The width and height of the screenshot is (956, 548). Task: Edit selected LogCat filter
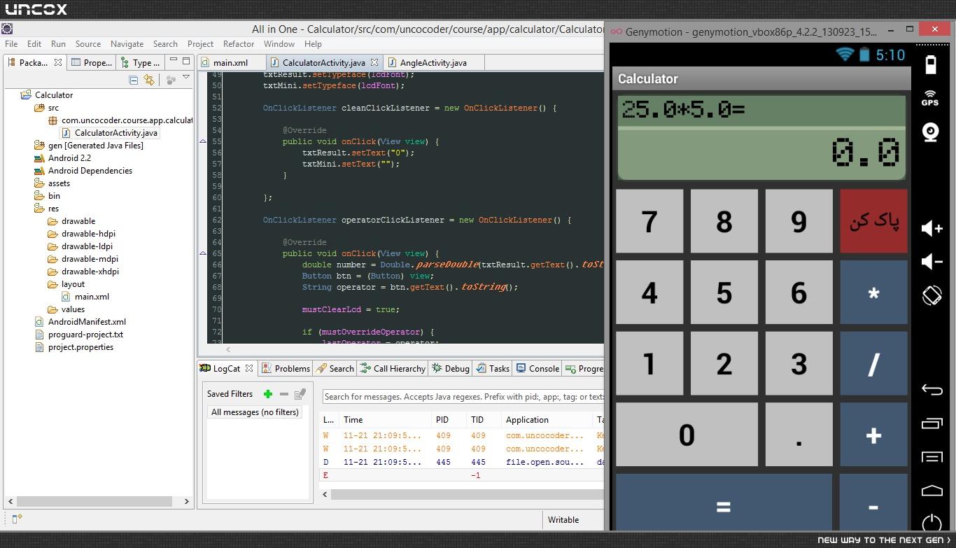300,394
